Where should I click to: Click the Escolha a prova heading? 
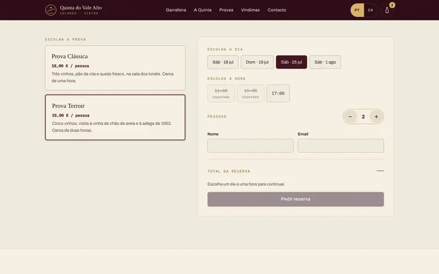65,39
